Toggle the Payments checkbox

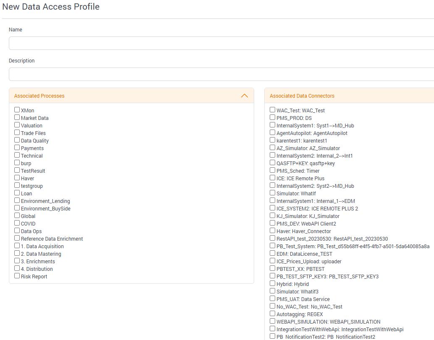pos(17,148)
